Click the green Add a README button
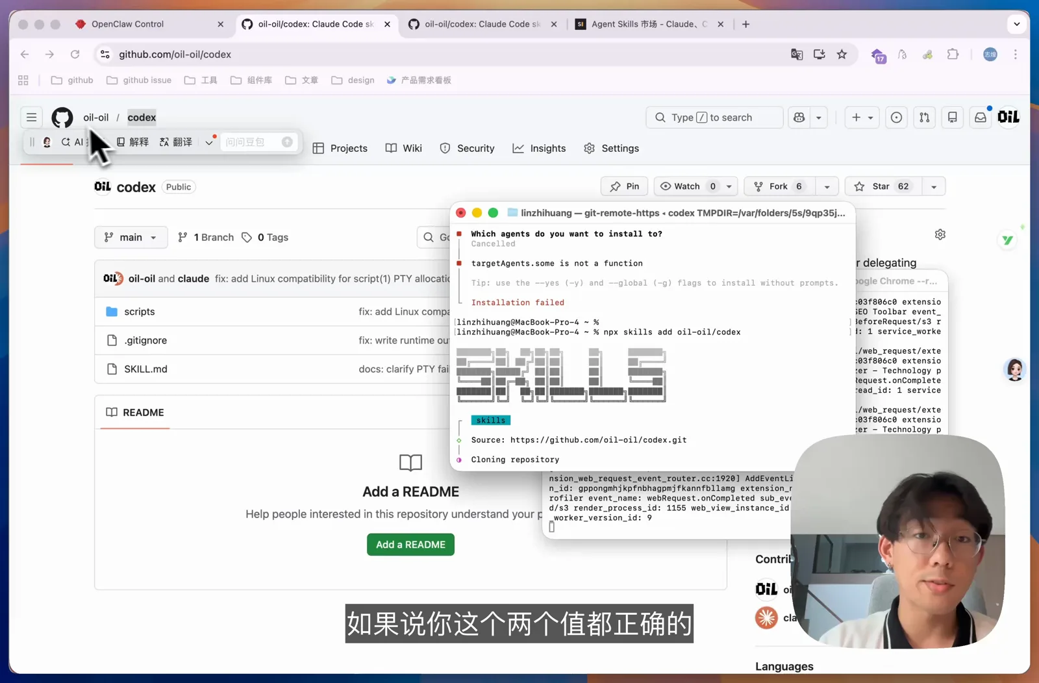Image resolution: width=1039 pixels, height=683 pixels. point(410,545)
